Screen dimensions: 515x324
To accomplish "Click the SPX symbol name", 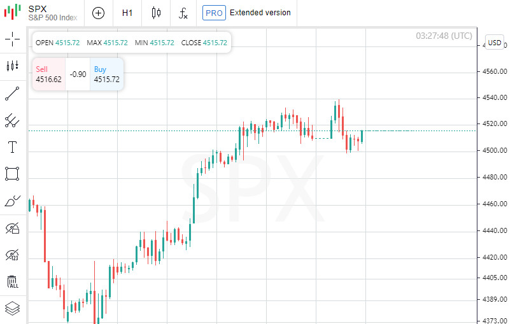I will click(x=38, y=8).
